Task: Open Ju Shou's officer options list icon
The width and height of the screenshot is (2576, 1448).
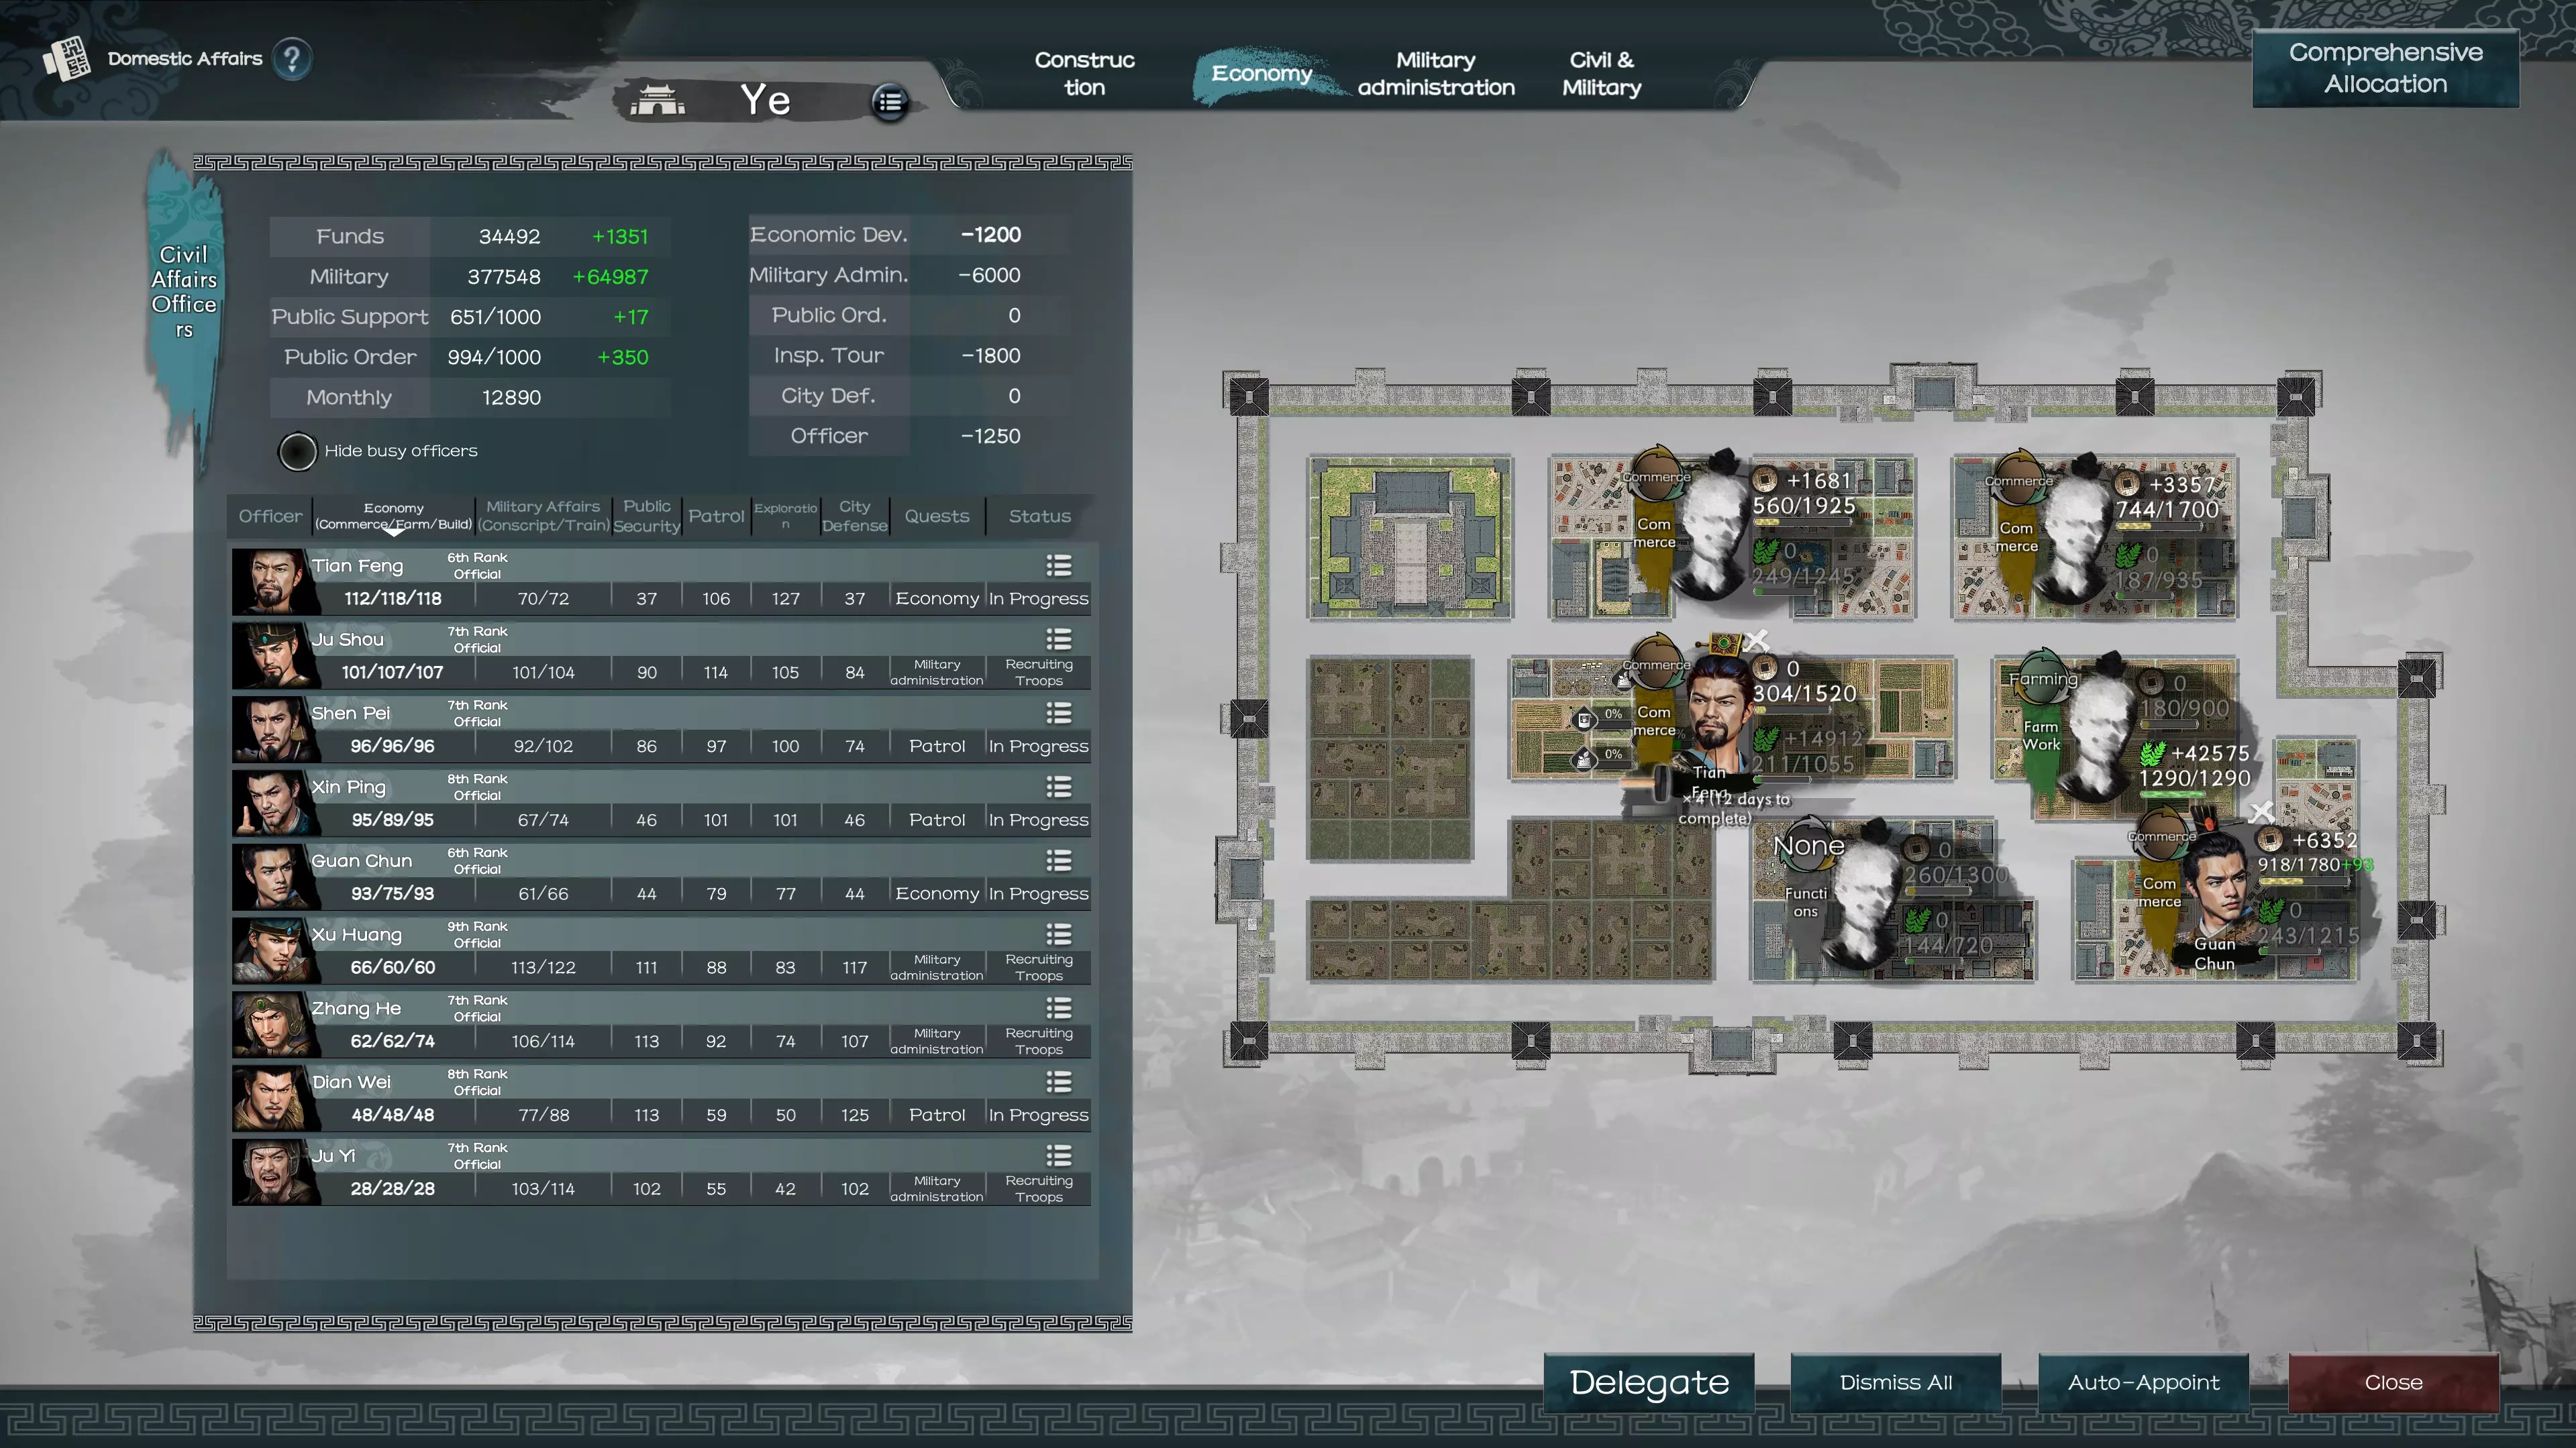Action: pos(1058,640)
